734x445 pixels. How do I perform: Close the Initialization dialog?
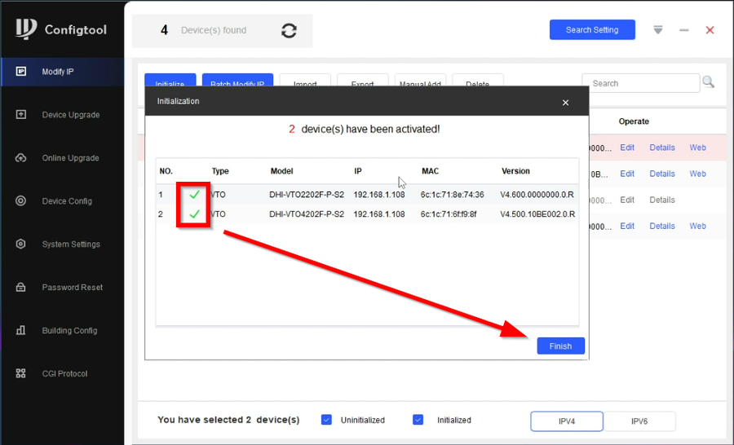click(x=565, y=103)
